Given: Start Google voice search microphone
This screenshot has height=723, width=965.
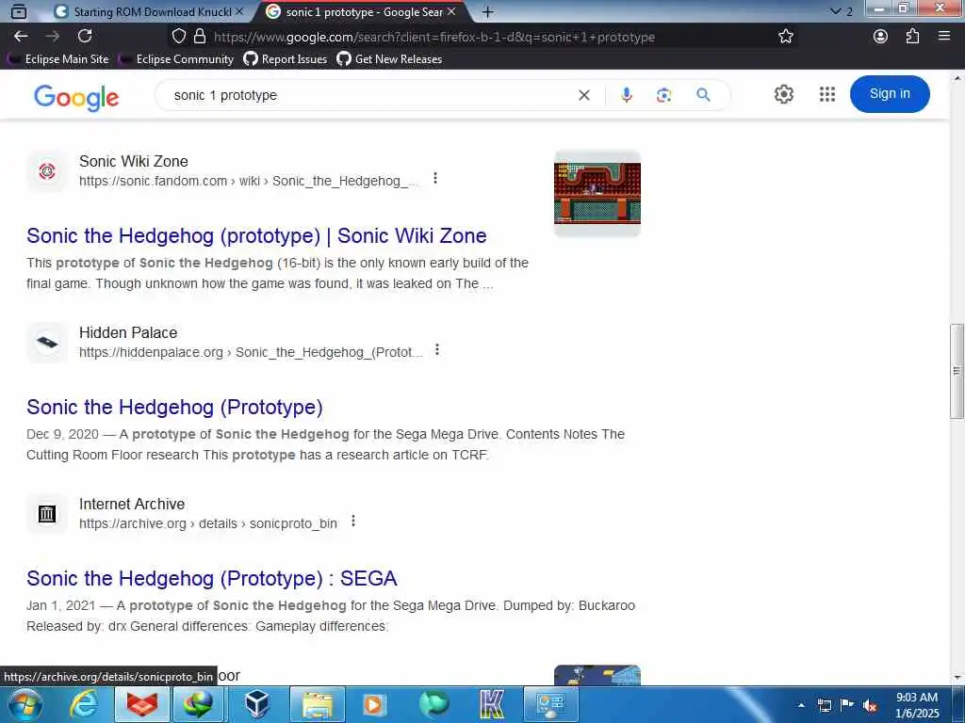Looking at the screenshot, I should pyautogui.click(x=627, y=95).
